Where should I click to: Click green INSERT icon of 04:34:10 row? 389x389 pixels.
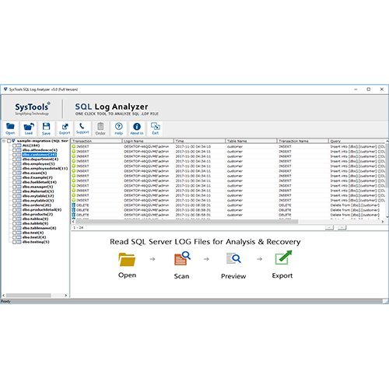click(x=74, y=146)
